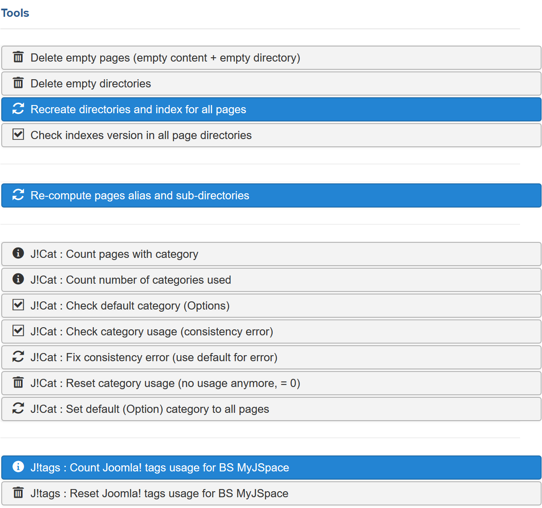Click the refresh icon beside Fix consistency error
This screenshot has width=542, height=508.
(18, 356)
